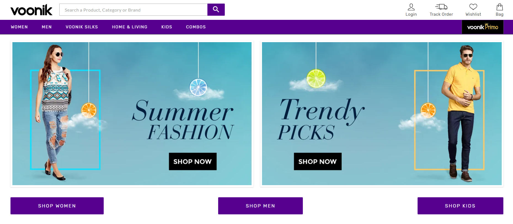Open the MEN menu
The image size is (513, 224).
click(47, 27)
